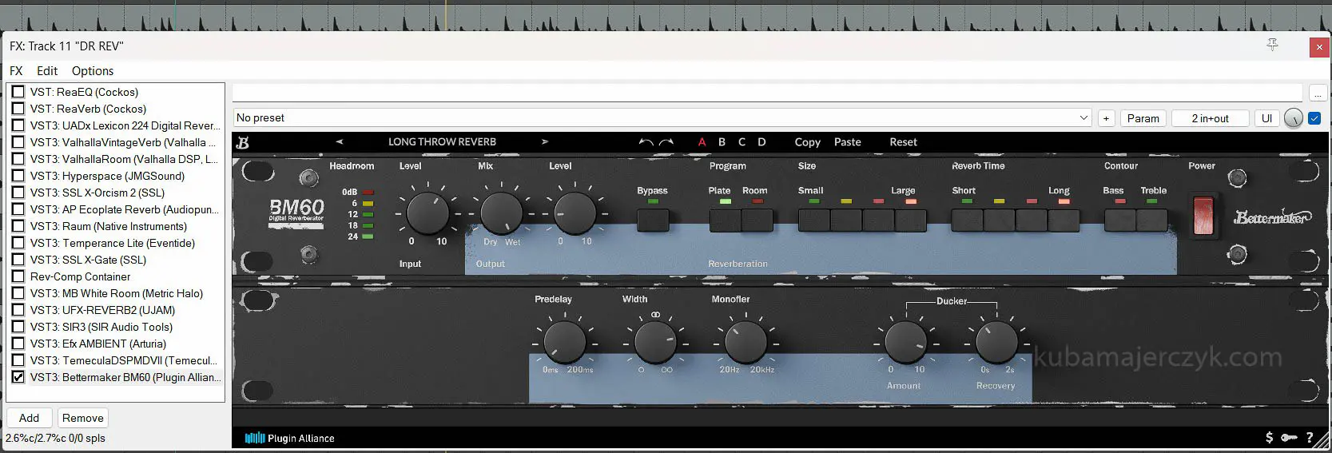Viewport: 1332px width, 453px height.
Task: Expand the No preset dropdown
Action: (1083, 118)
